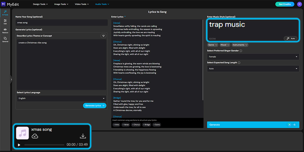304x152 pixels.
Task: Click the lyrics vertical scrollbar
Action: pos(203,60)
